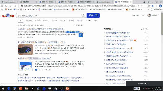
Task: Switch to the 地图 tab
Action: point(80,21)
